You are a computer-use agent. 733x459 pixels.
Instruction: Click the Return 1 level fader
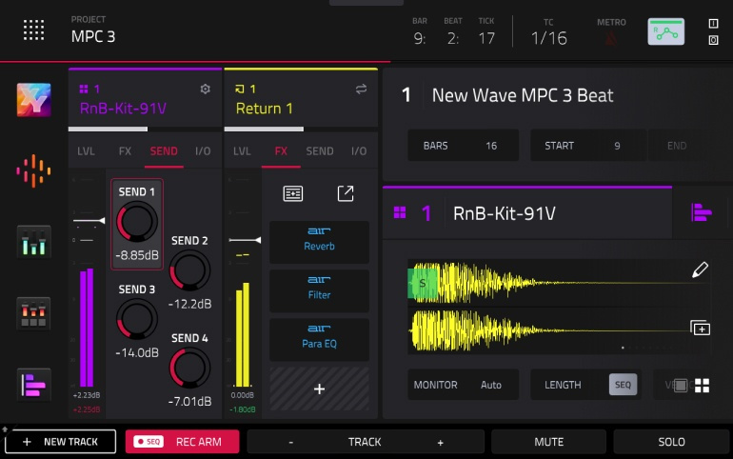coord(245,240)
